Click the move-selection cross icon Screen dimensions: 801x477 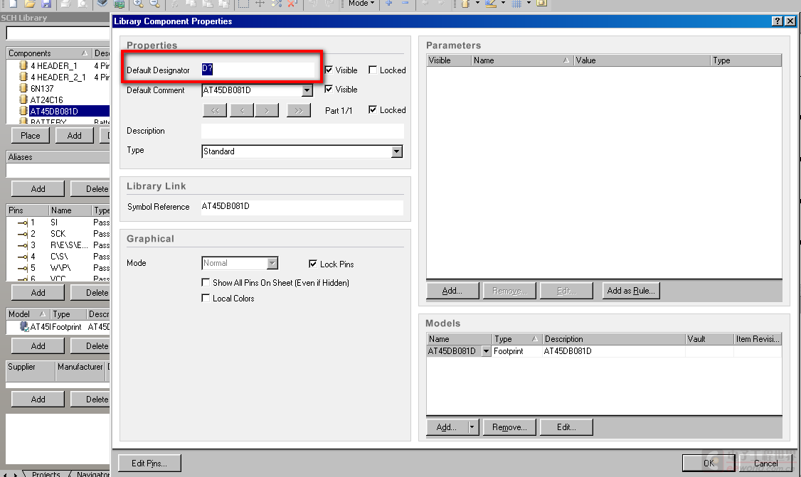point(260,3)
